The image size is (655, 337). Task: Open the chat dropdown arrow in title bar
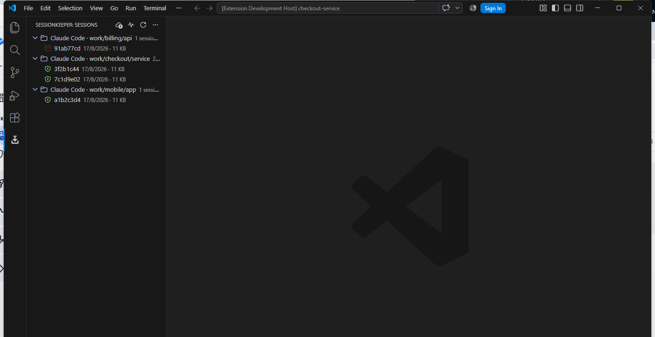pos(457,8)
